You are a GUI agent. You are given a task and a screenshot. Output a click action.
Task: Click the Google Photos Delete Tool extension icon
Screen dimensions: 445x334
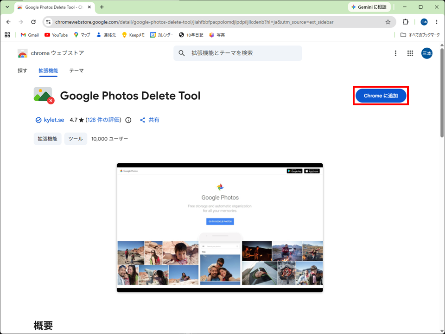click(x=44, y=96)
